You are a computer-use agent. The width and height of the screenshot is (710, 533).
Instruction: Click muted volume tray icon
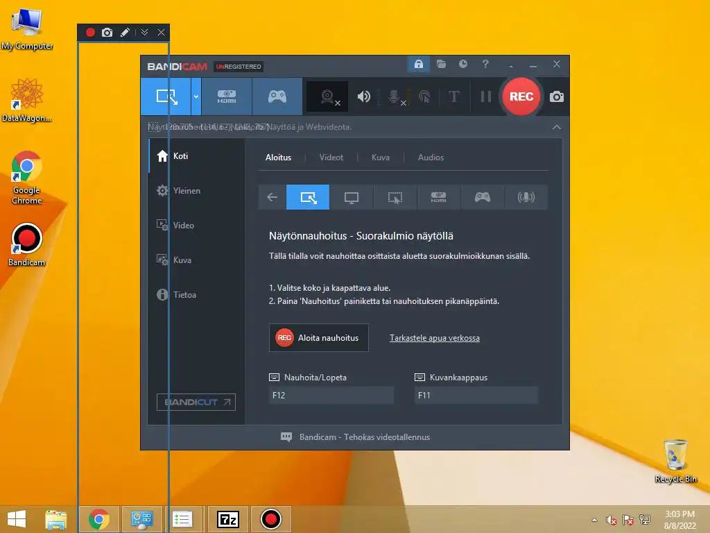click(612, 520)
